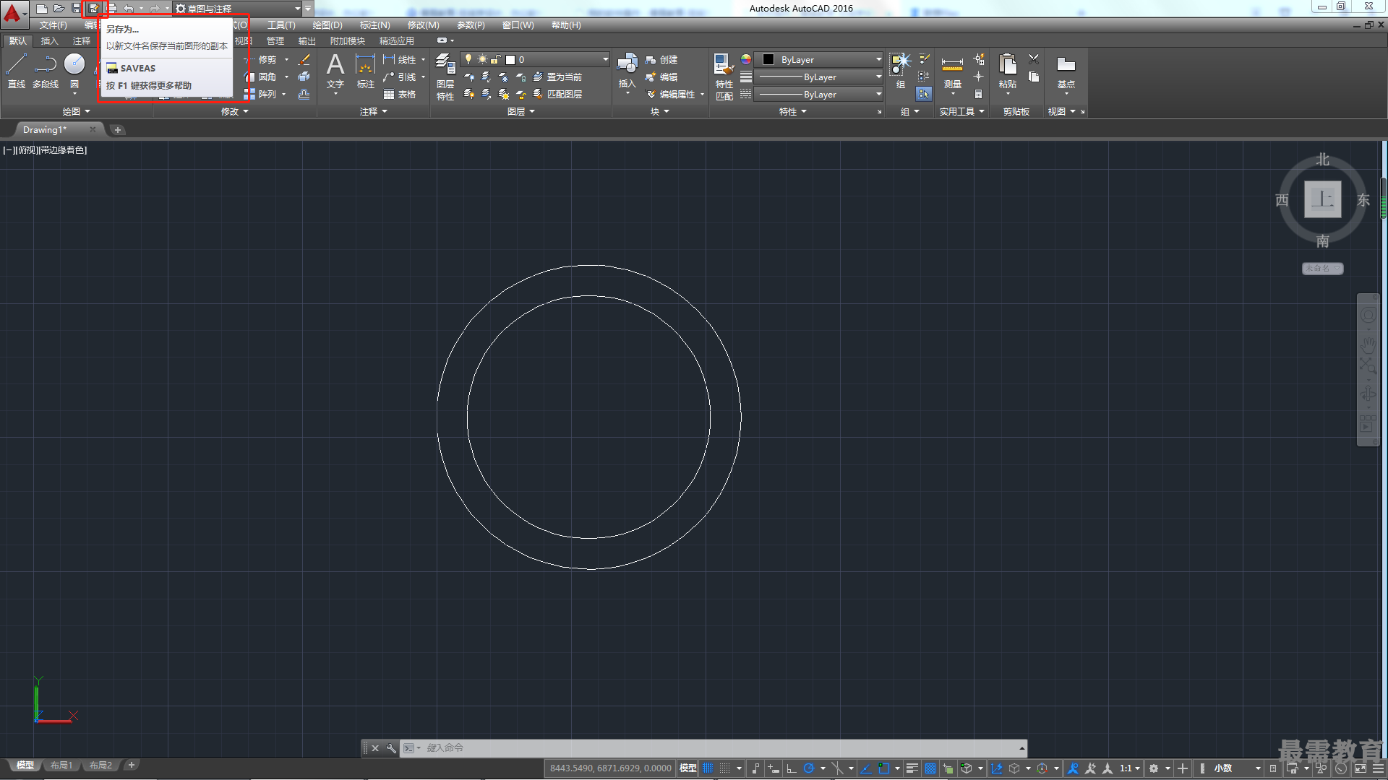
Task: Toggle group selection on/off in 组 panel
Action: 924,94
